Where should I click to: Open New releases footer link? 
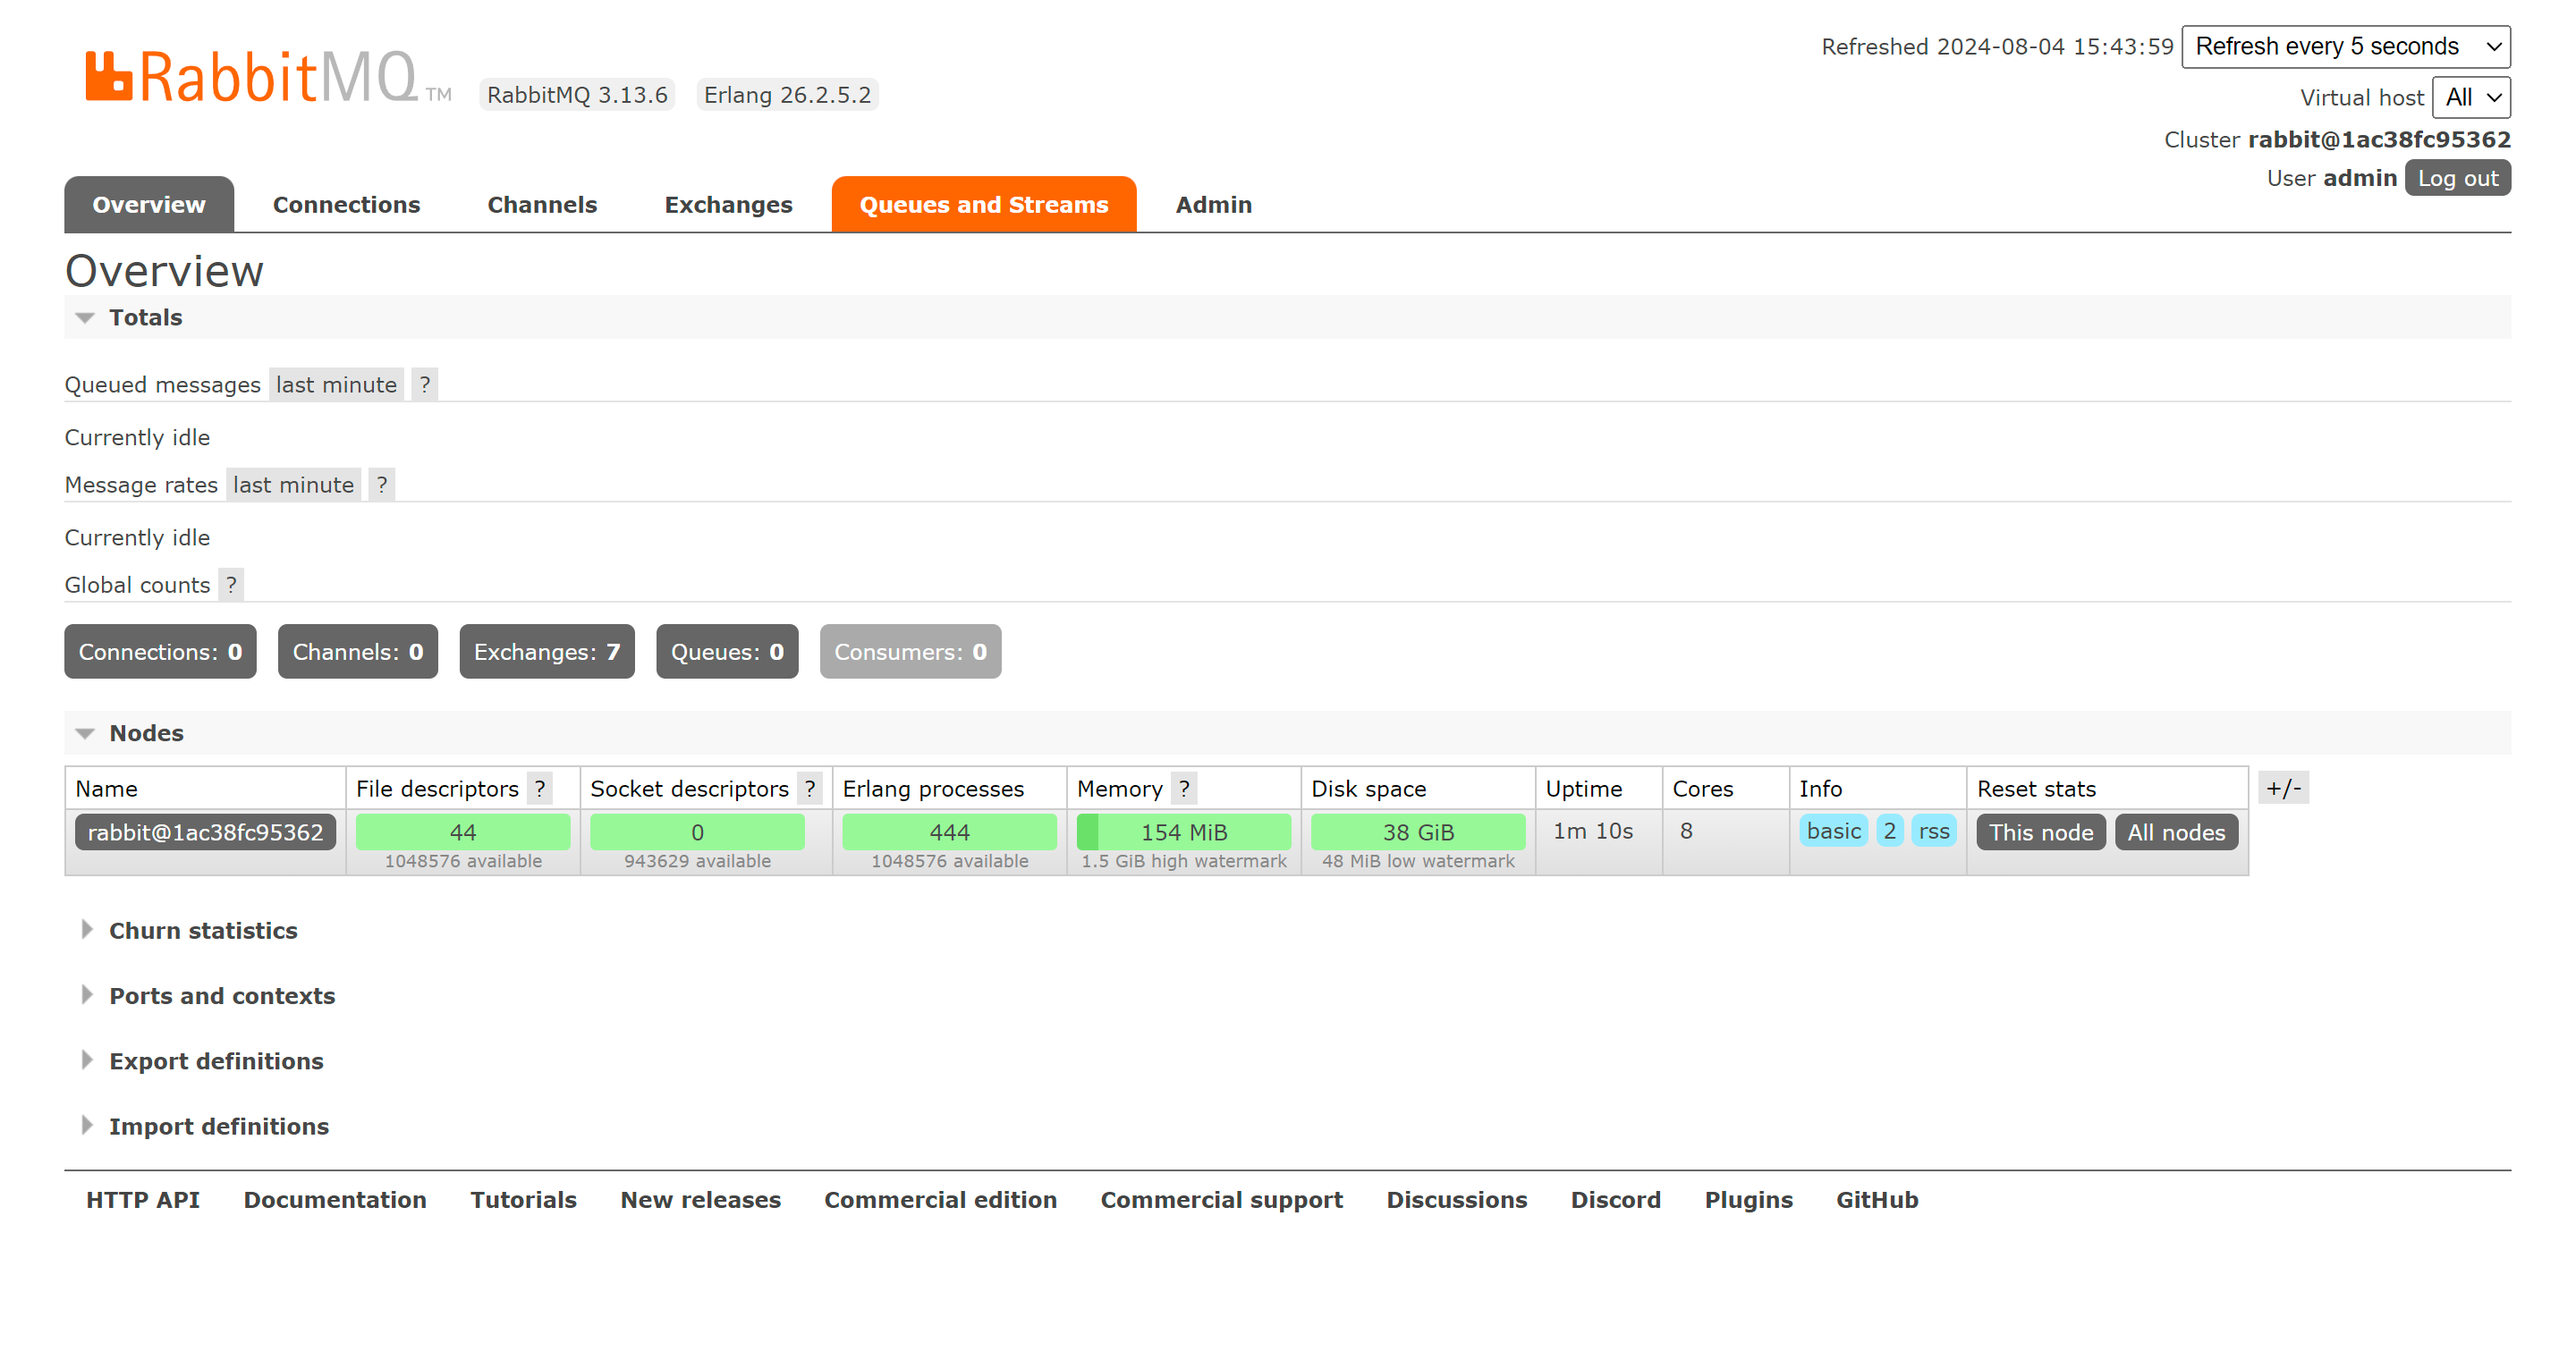(x=701, y=1200)
